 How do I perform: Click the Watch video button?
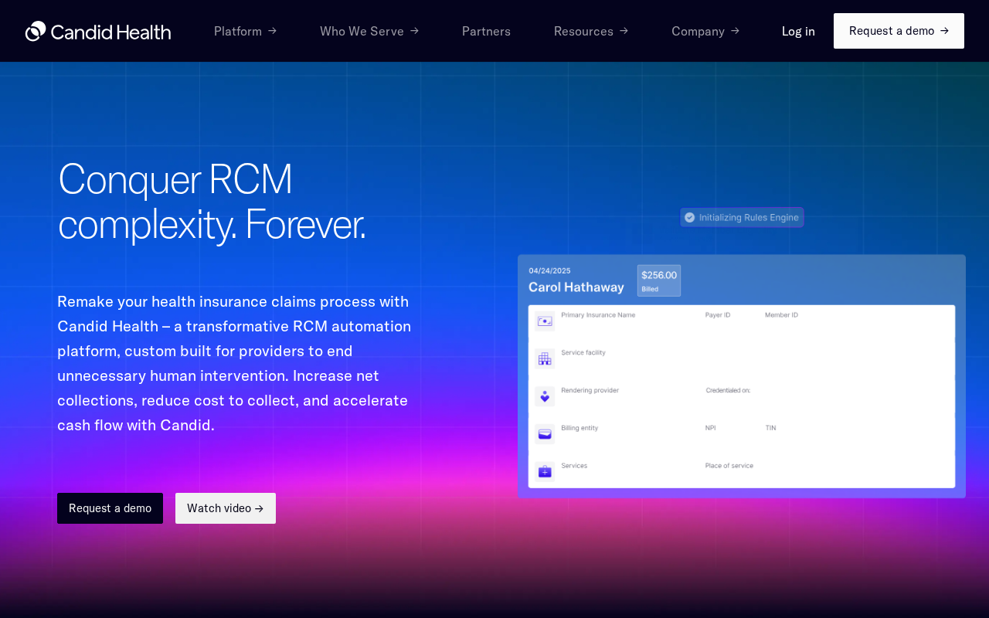[226, 508]
